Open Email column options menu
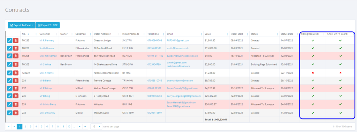 coord(201,34)
